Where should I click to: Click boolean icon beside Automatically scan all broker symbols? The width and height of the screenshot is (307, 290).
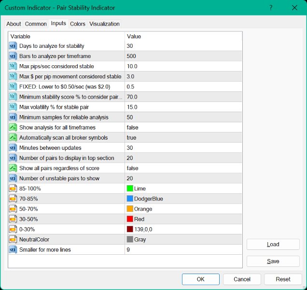[x=13, y=138]
